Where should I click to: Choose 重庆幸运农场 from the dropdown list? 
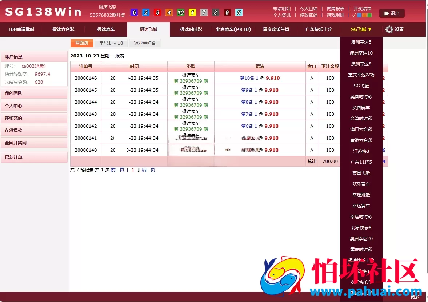[x=361, y=75]
